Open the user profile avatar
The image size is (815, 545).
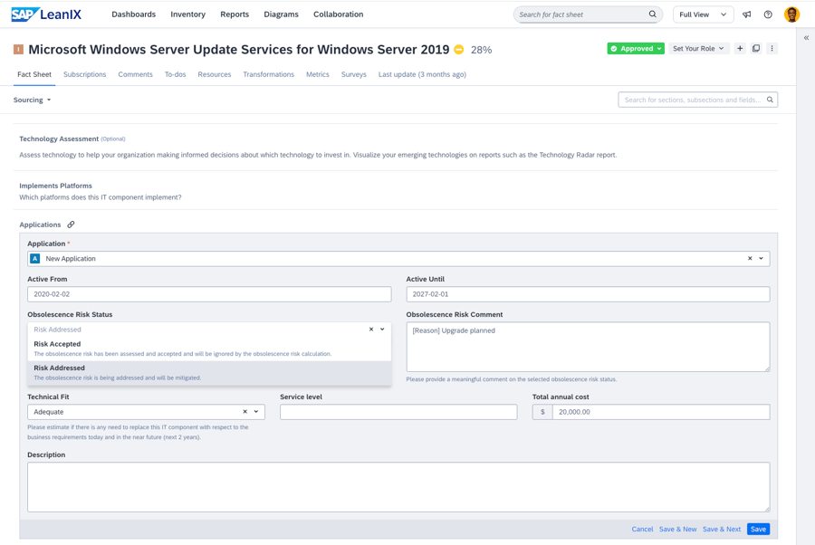point(791,14)
